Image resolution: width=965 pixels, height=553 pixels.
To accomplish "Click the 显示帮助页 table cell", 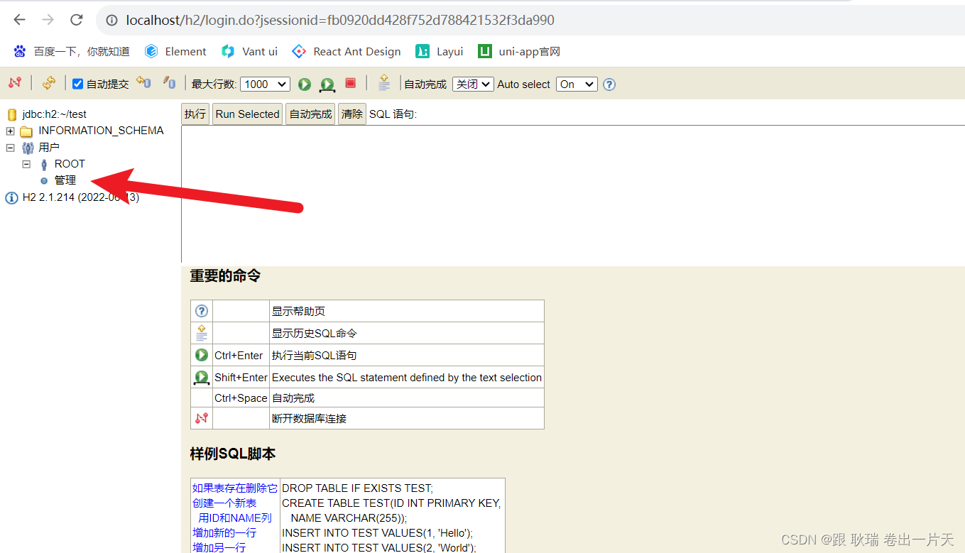I will (x=407, y=311).
